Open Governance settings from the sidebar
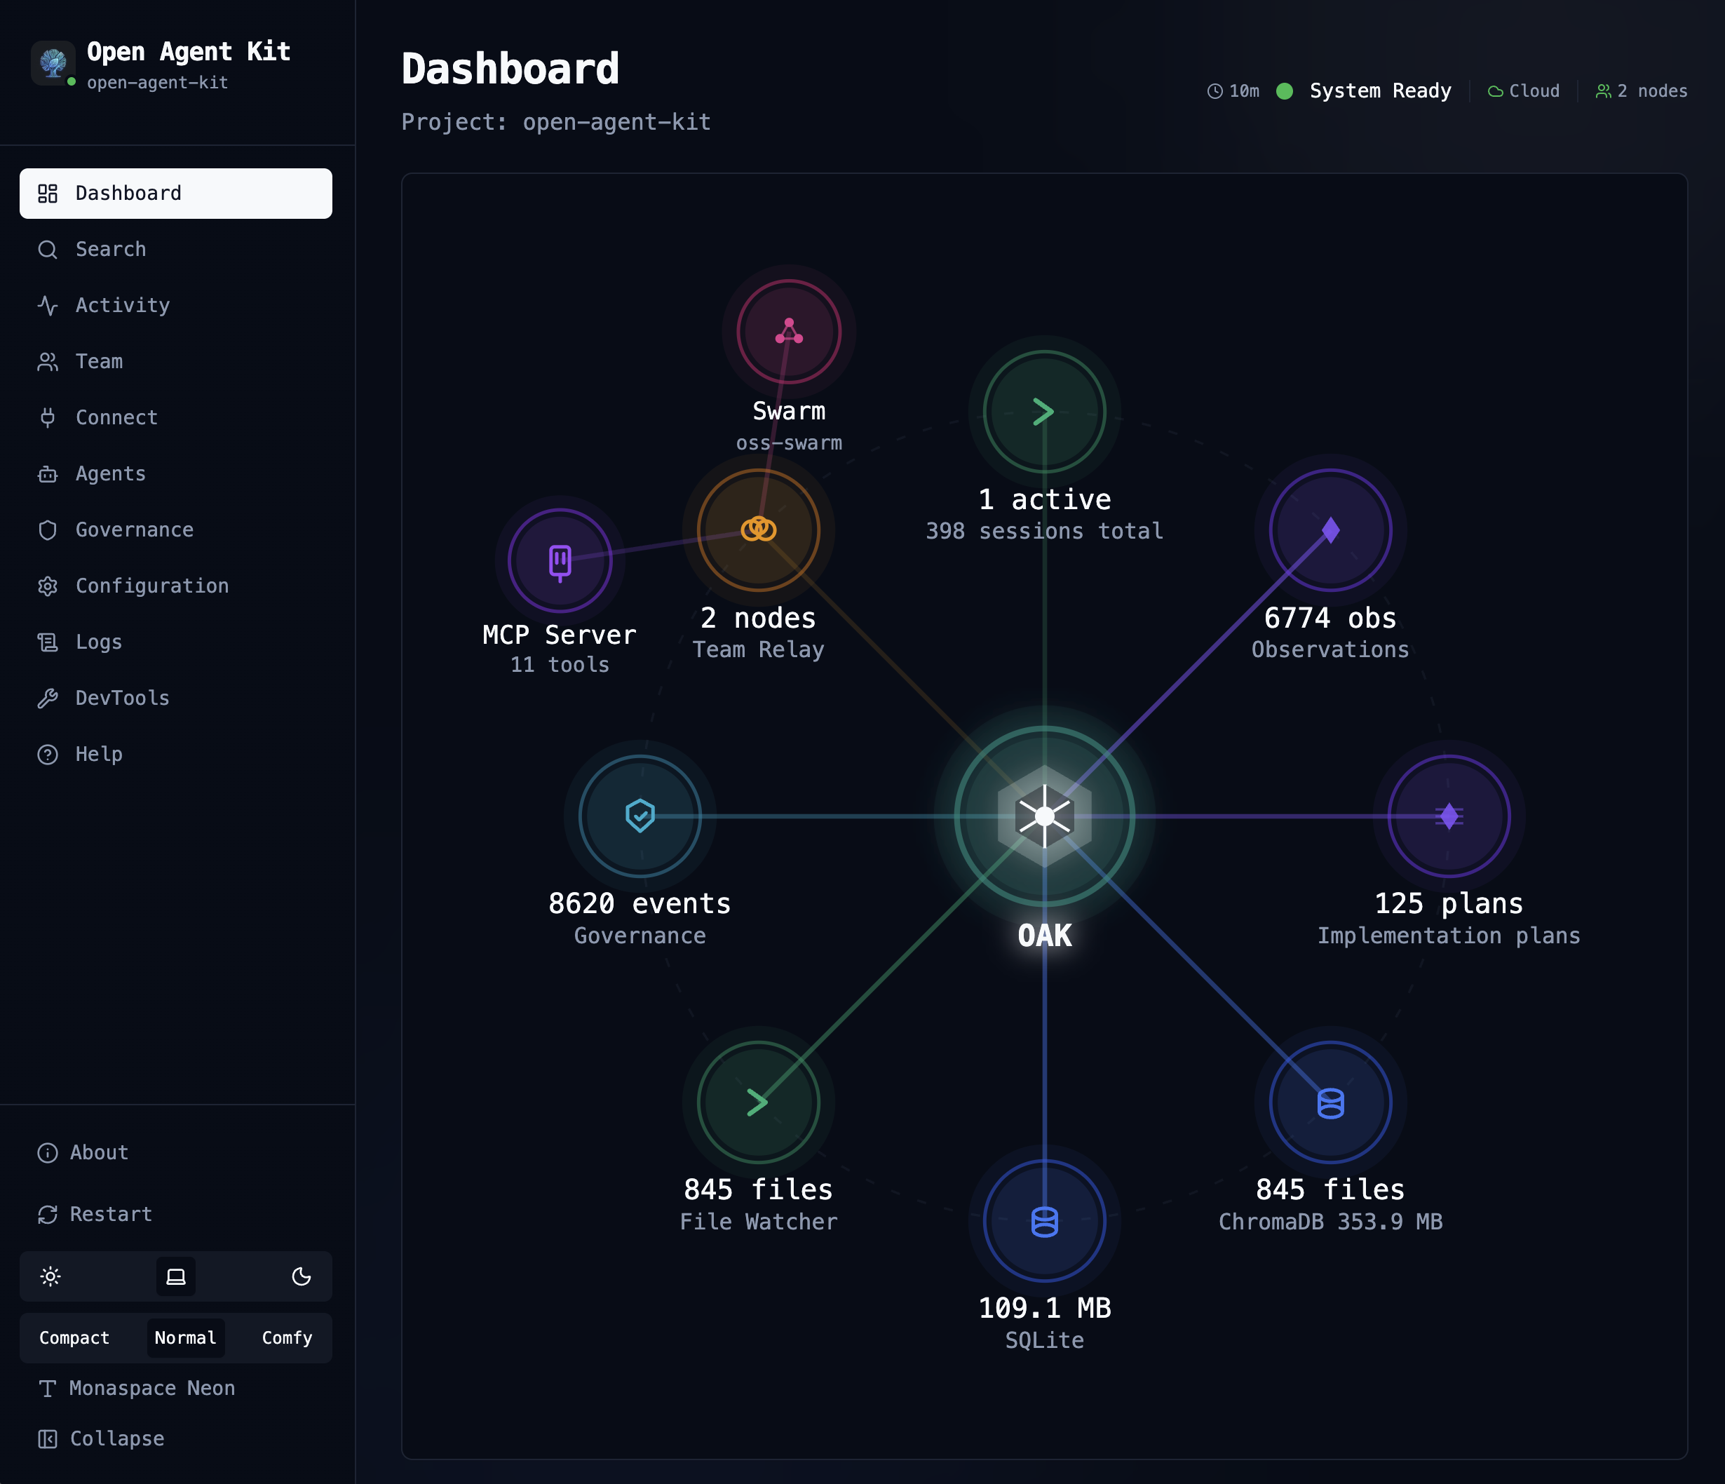Viewport: 1725px width, 1484px height. pyautogui.click(x=134, y=529)
